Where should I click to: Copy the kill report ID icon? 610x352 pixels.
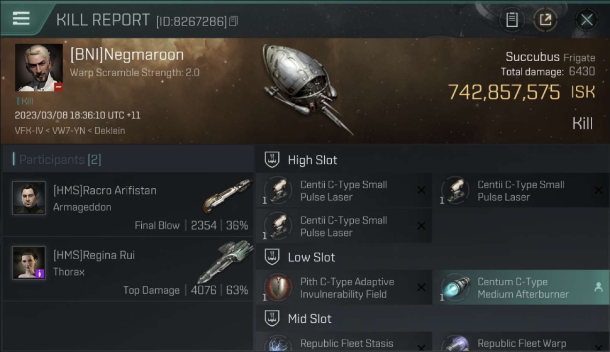pos(233,21)
